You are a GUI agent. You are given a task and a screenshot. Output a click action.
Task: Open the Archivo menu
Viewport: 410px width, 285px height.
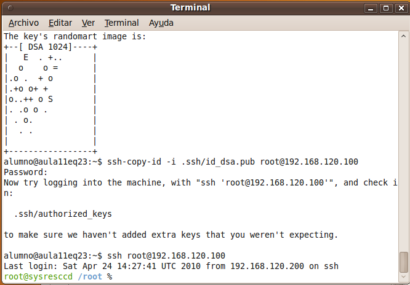[x=23, y=23]
